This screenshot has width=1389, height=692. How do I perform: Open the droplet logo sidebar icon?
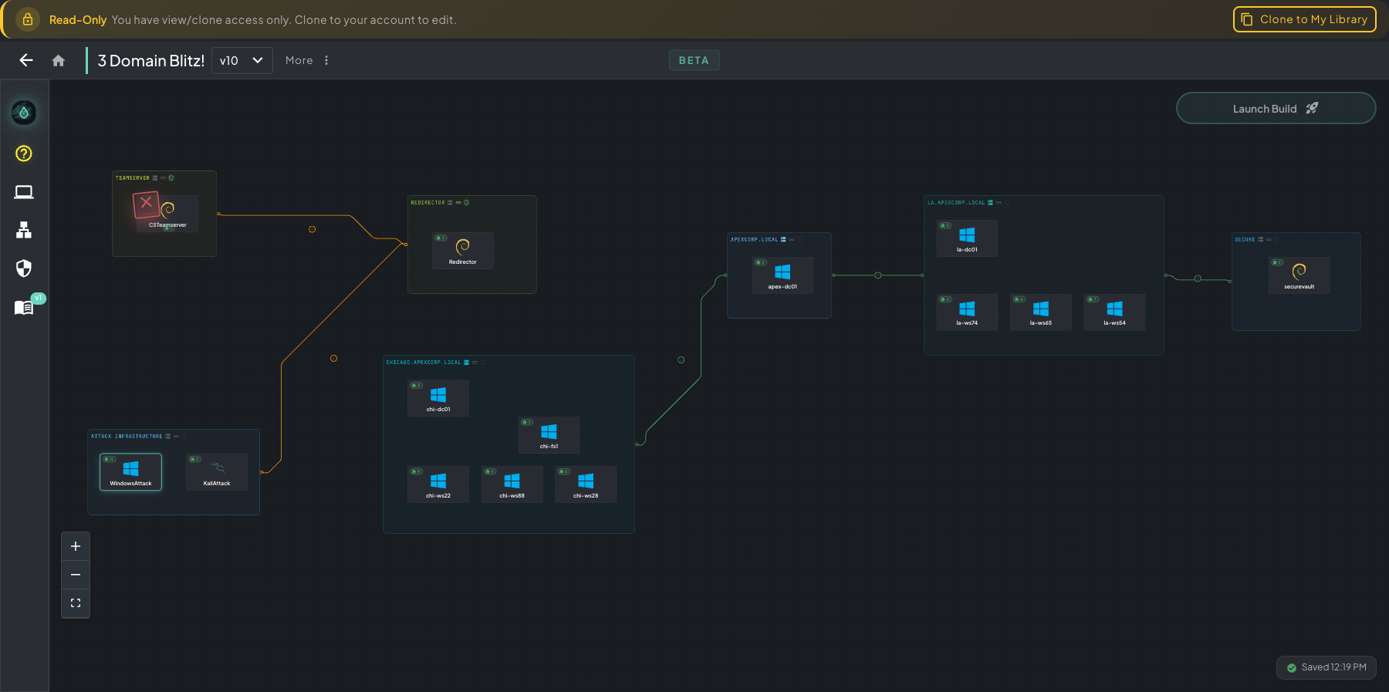pyautogui.click(x=24, y=113)
